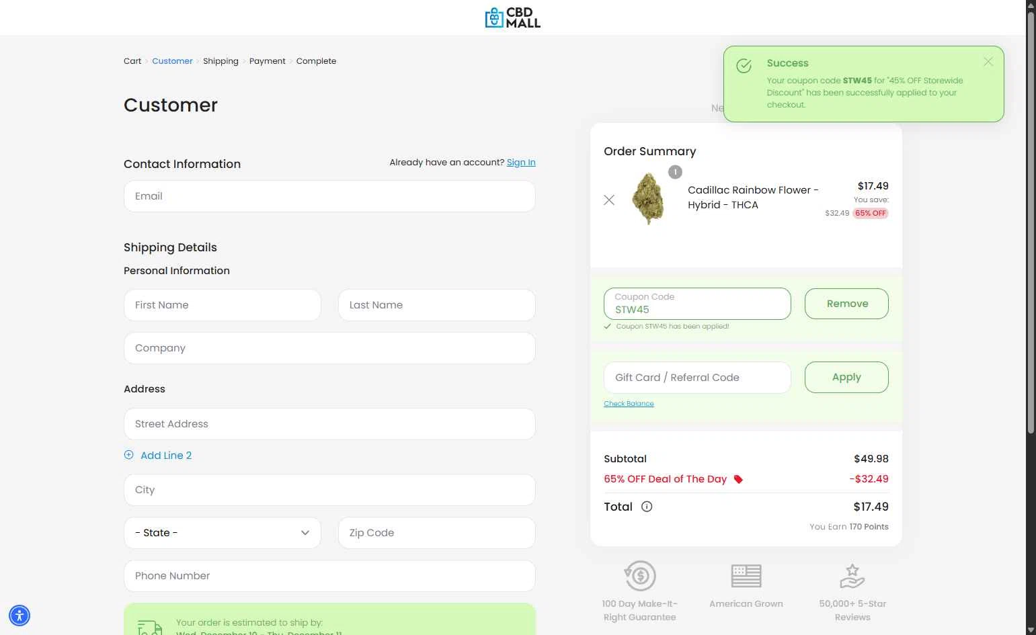Click the Coupon Code field
Viewport: 1036px width, 635px height.
(697, 304)
